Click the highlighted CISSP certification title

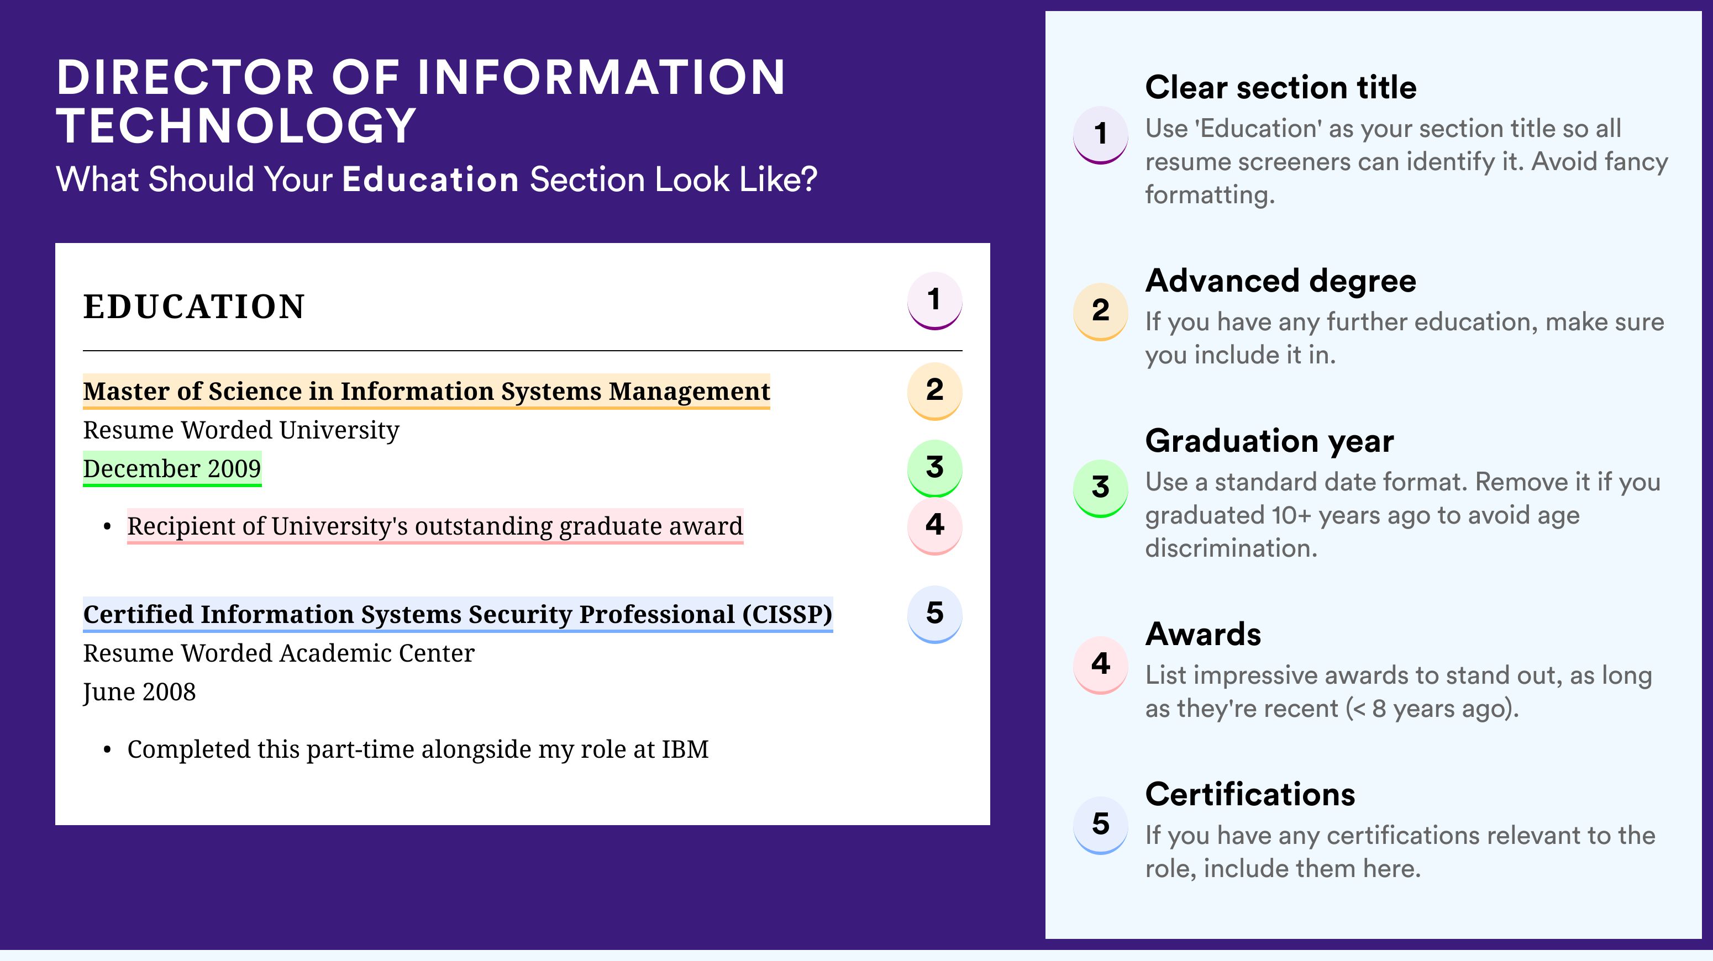[458, 614]
